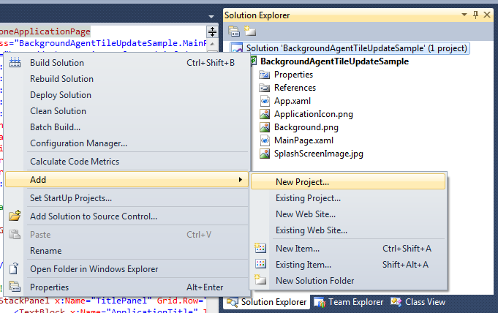498x313 pixels.
Task: Select the Properties node in tree
Action: 293,75
